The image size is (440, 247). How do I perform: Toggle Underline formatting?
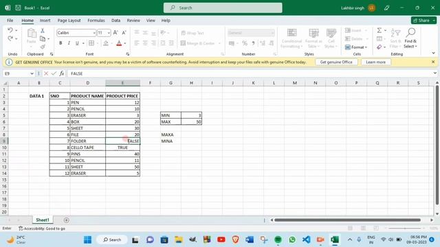[77, 43]
